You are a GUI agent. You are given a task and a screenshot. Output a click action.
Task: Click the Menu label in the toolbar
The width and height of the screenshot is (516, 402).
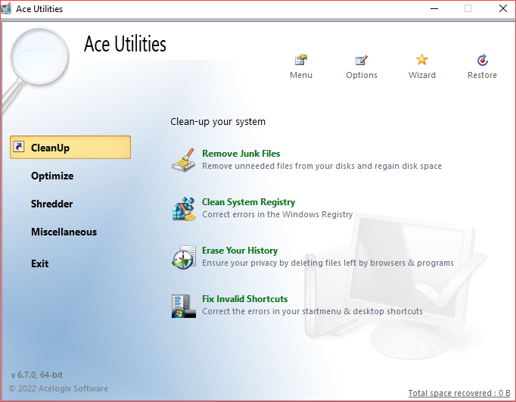coord(301,75)
